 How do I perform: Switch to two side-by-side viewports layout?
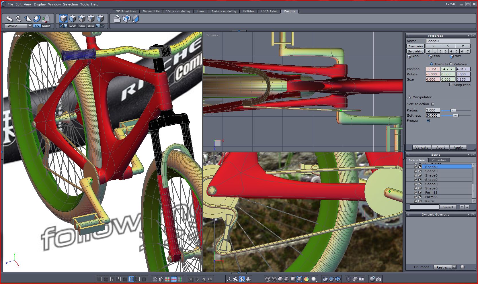144,279
